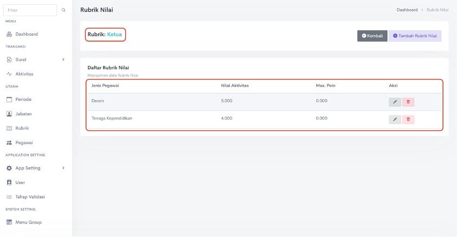This screenshot has width=457, height=237.
Task: Open the User menu item
Action: (x=20, y=182)
